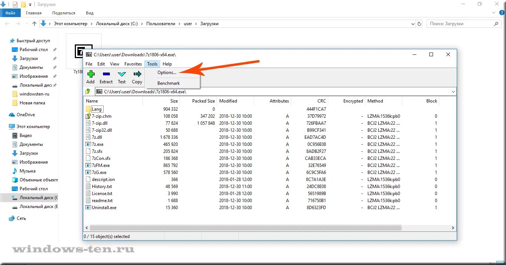Click the 7zFM.exe file icon

tap(88, 165)
